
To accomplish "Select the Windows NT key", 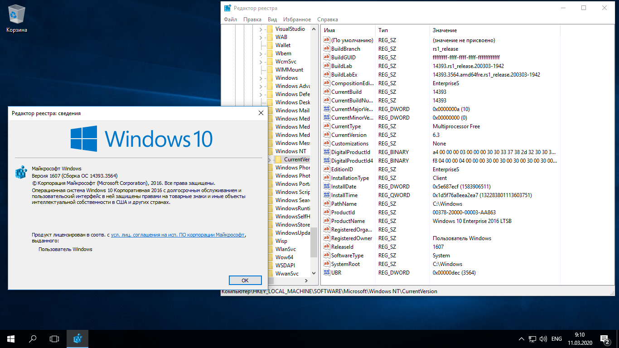I will (x=291, y=151).
